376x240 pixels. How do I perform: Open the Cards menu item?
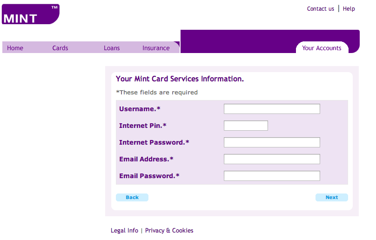(60, 48)
